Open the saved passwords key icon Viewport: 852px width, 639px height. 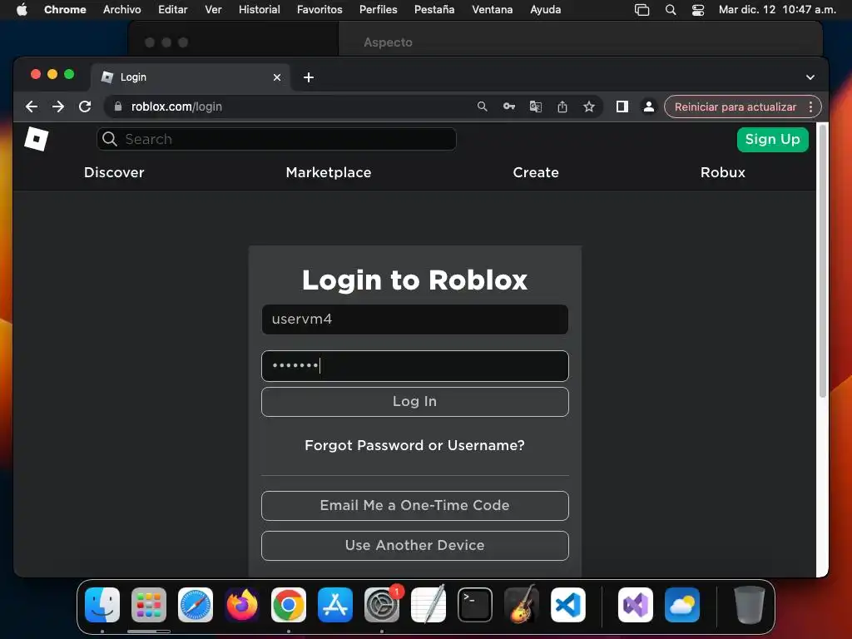tap(508, 106)
